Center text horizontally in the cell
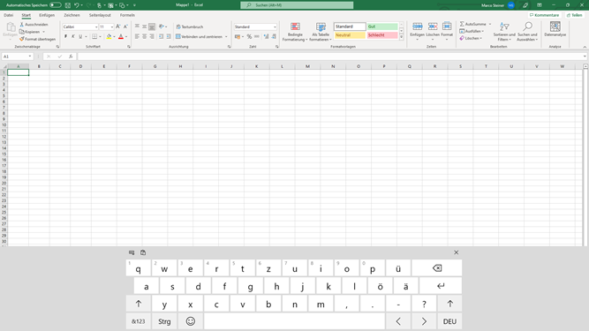Screen dimensions: 589x331 [x=144, y=36]
